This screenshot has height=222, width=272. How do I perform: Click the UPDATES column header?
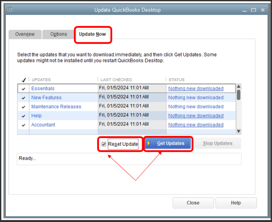coord(41,80)
